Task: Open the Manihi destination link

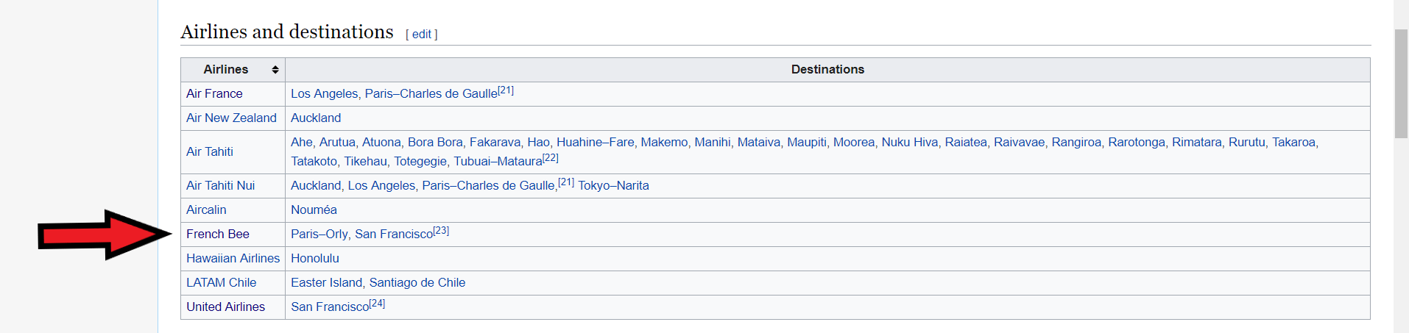Action: coord(713,142)
